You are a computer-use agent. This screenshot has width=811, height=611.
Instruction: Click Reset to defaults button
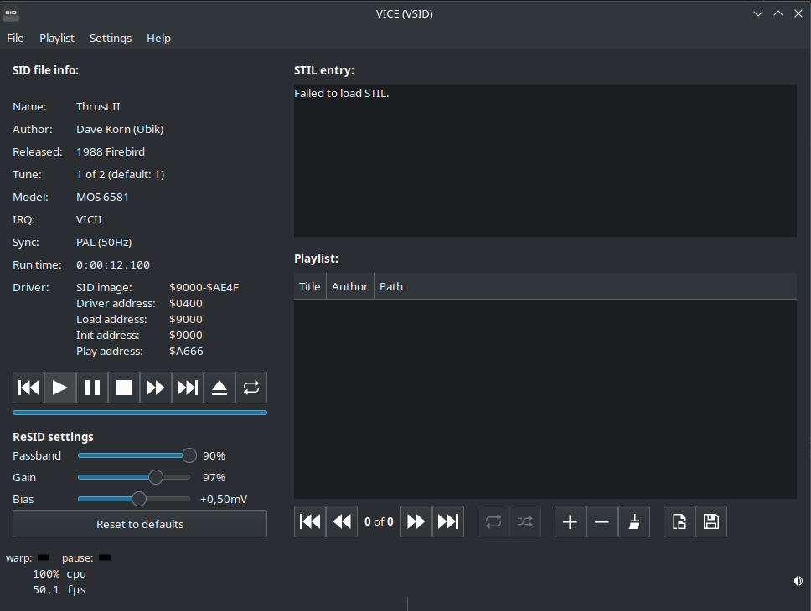[x=140, y=524]
